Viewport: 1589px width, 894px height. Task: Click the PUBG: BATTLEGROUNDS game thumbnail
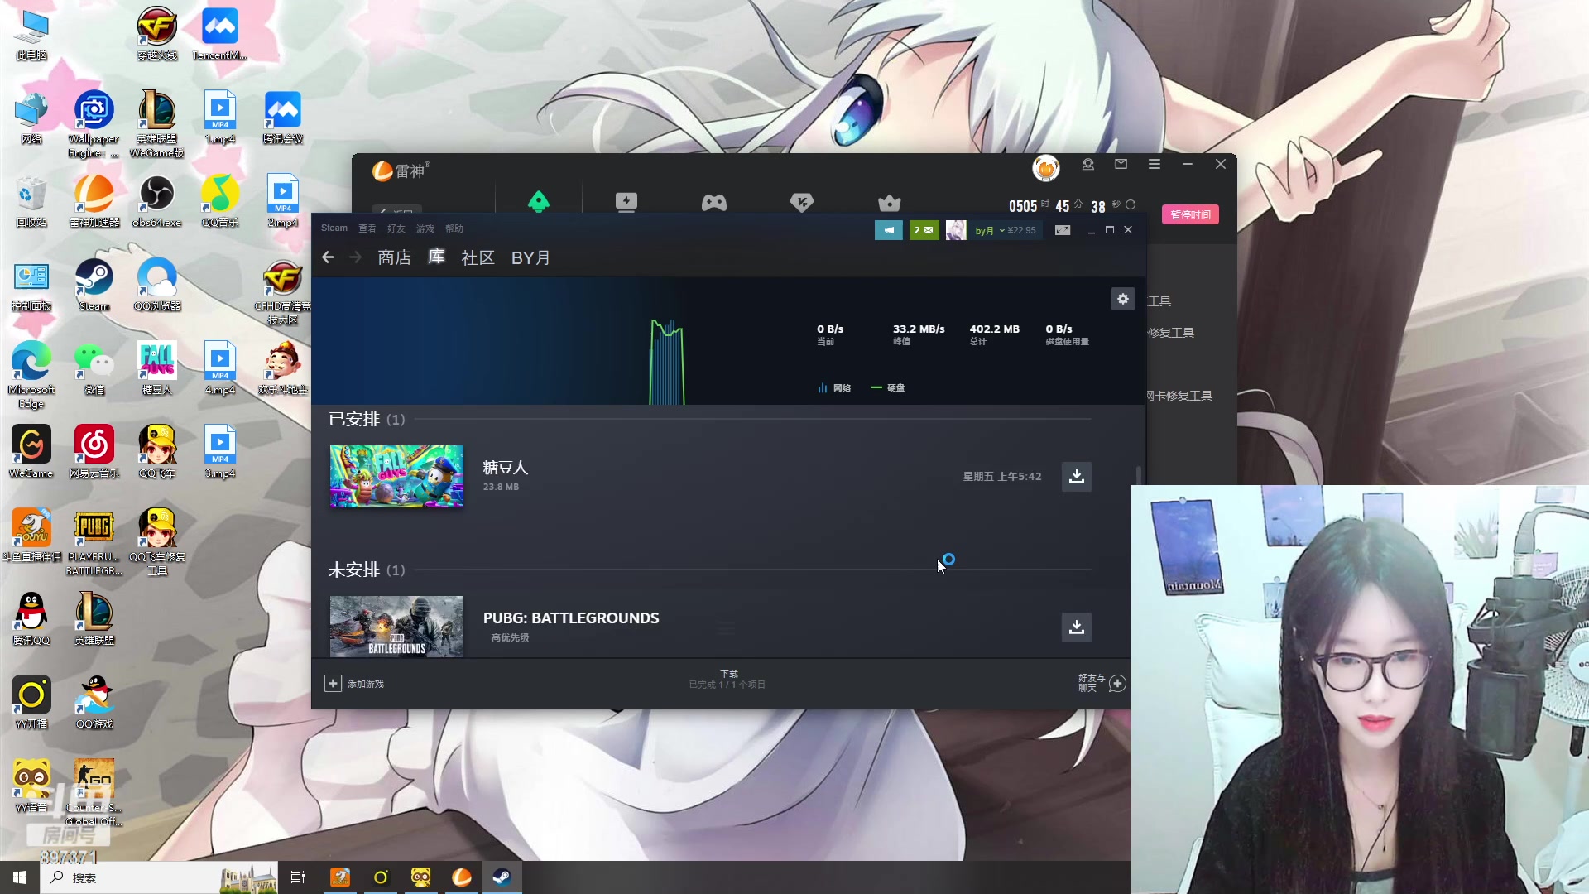(x=396, y=627)
